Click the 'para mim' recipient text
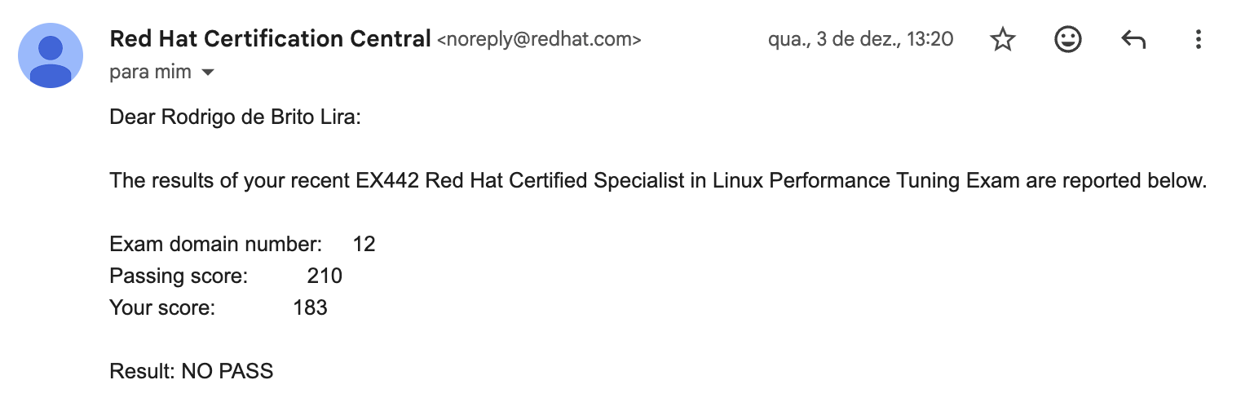Viewport: 1241px width, 411px height. coord(150,73)
